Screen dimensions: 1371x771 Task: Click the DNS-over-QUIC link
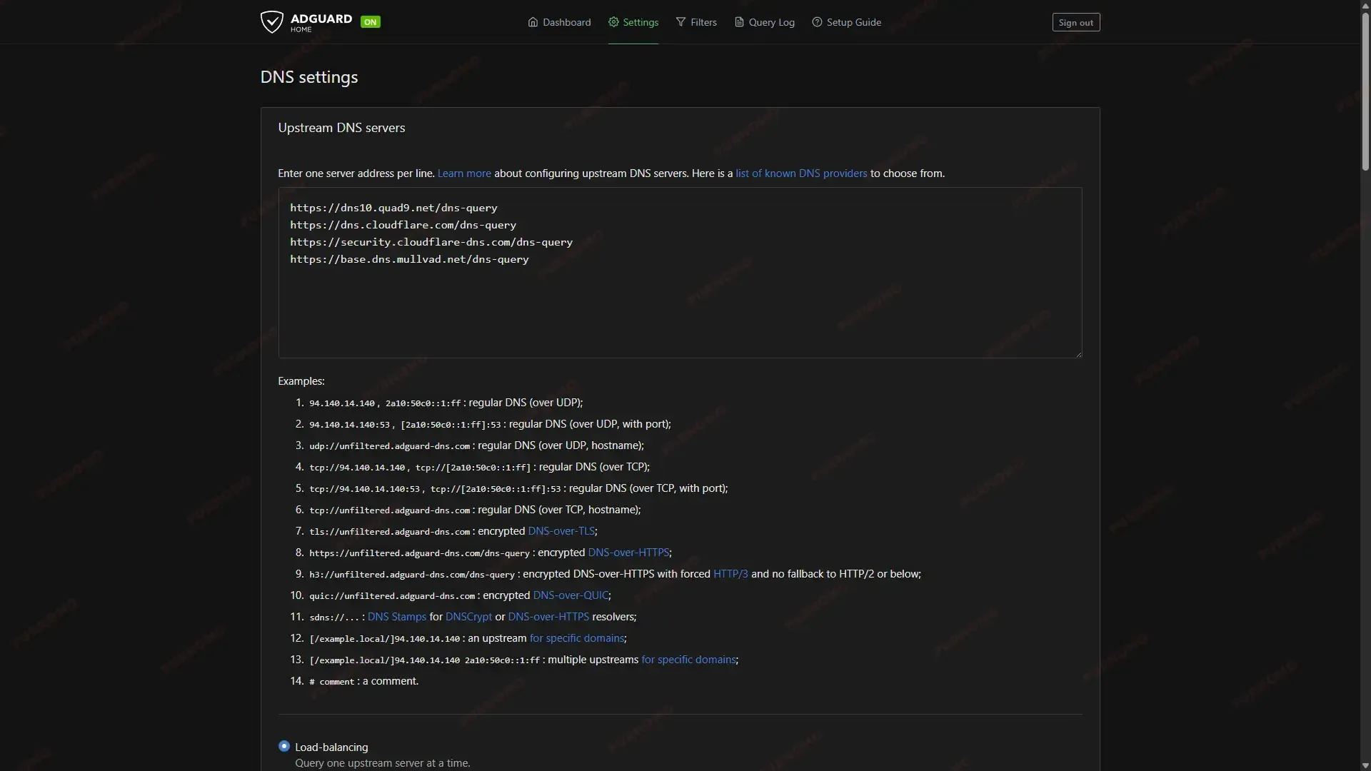571,595
